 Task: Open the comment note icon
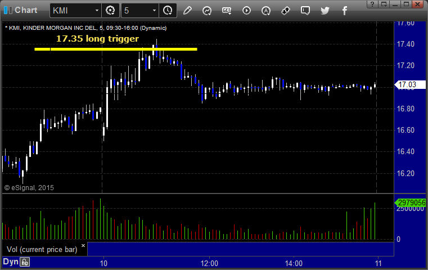[x=305, y=11]
